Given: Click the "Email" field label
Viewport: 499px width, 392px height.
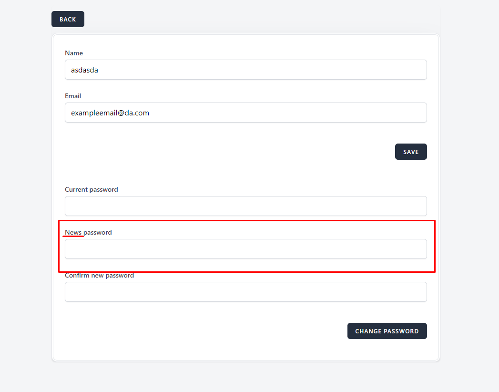Looking at the screenshot, I should coord(73,96).
